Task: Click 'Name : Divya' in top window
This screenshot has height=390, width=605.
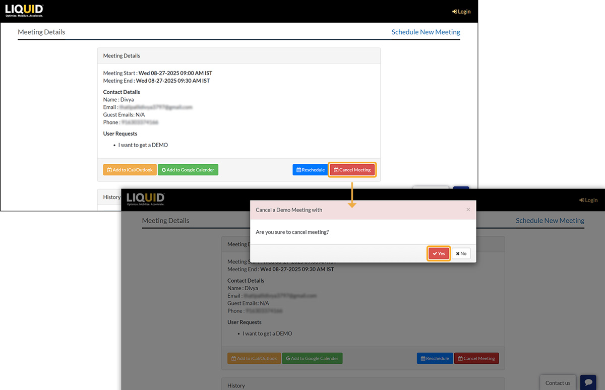Action: pos(118,100)
